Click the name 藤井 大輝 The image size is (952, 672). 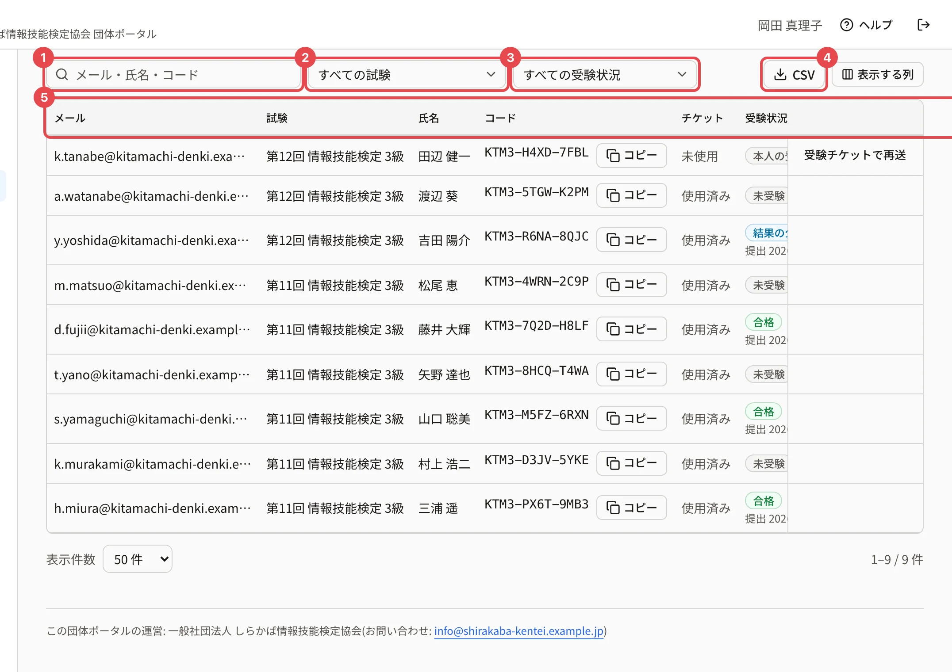click(x=444, y=330)
